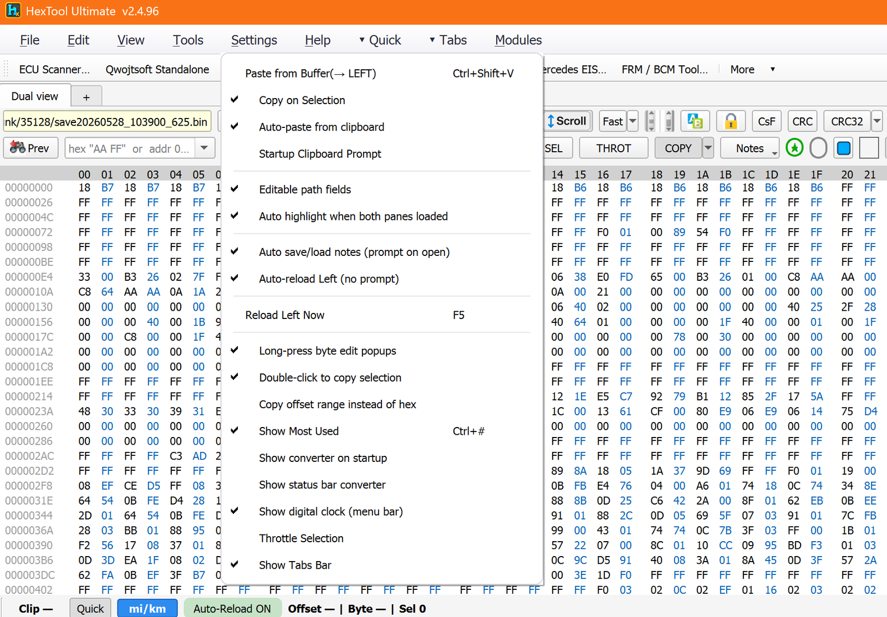Click the empty gray circle icon
This screenshot has height=617, width=887.
click(x=818, y=148)
